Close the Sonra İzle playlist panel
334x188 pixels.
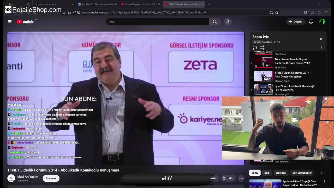coord(321,39)
